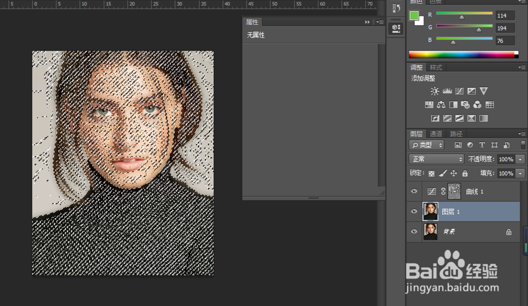Image resolution: width=528 pixels, height=306 pixels.
Task: Add a Selective Color adjustment
Action: pyautogui.click(x=472, y=118)
